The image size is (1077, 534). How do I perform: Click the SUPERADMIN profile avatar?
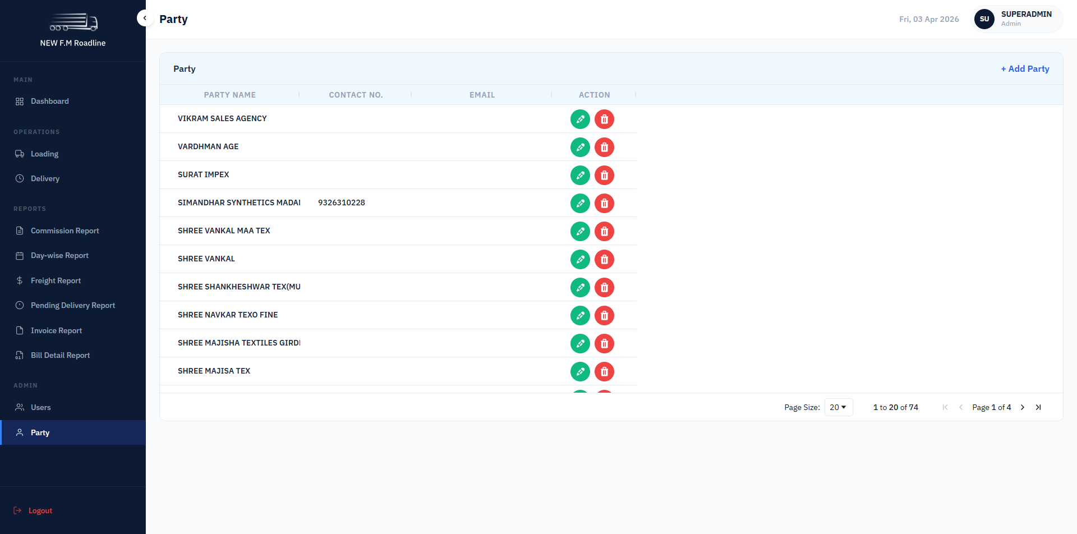[984, 19]
